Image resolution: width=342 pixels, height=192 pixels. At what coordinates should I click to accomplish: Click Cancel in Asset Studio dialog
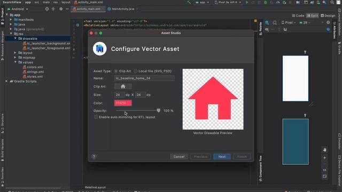pos(179,156)
